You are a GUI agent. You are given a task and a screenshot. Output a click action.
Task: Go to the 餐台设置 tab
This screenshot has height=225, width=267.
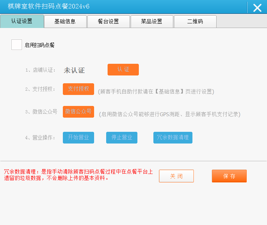(x=108, y=22)
